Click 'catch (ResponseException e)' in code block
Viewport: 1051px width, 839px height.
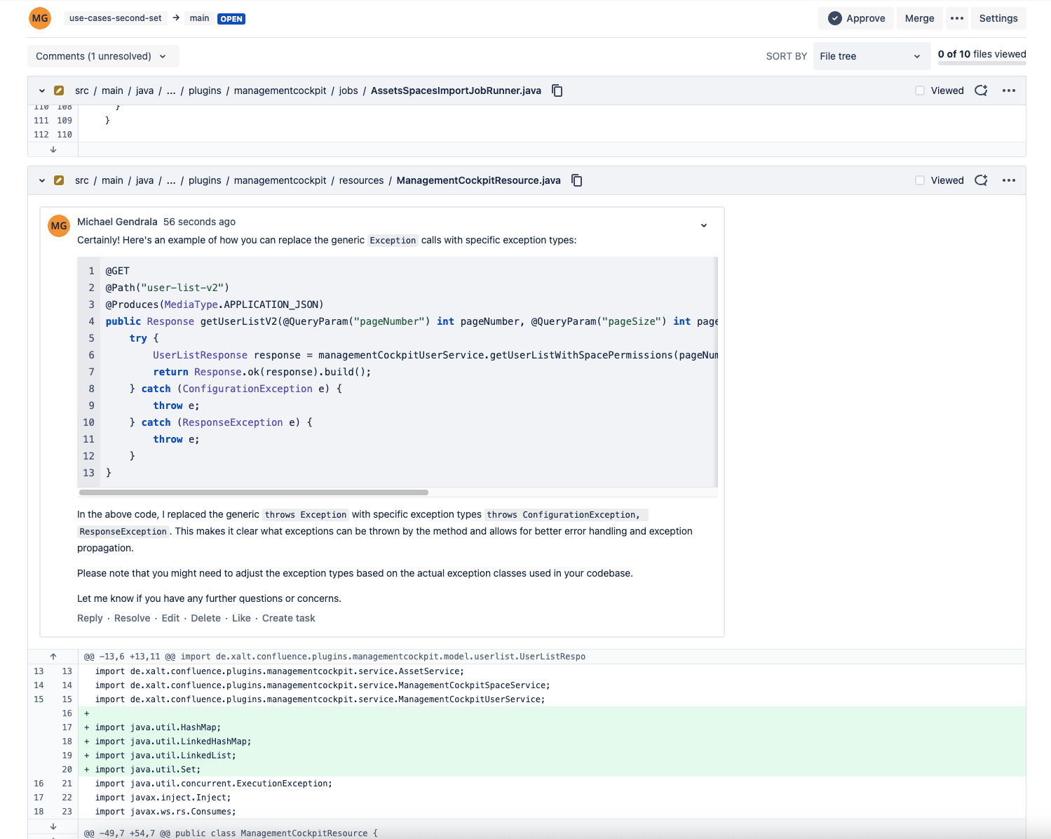coord(226,422)
